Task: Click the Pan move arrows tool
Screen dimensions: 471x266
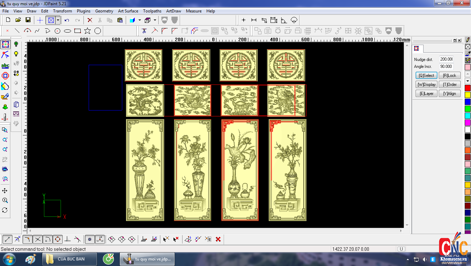Action: pos(5,191)
